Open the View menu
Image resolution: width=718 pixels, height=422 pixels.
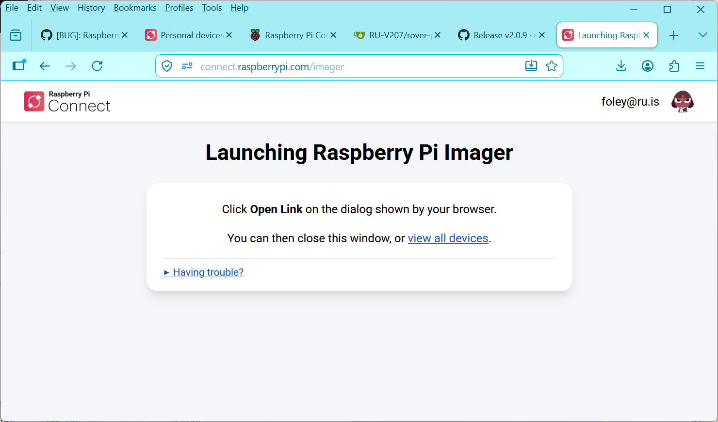point(60,8)
